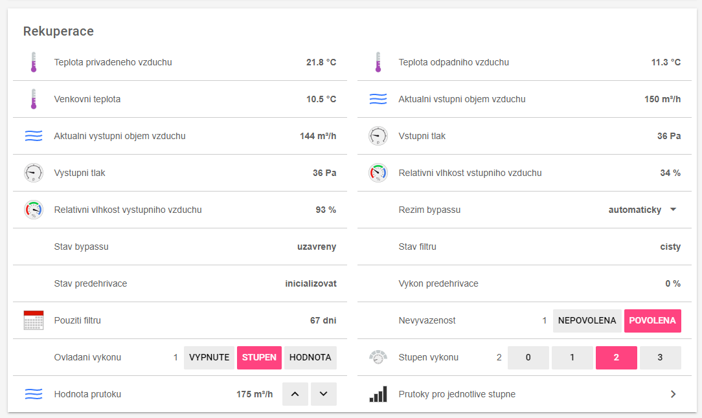
Task: Choose HODNOTA mode for Ovladani vykonu
Action: click(310, 357)
